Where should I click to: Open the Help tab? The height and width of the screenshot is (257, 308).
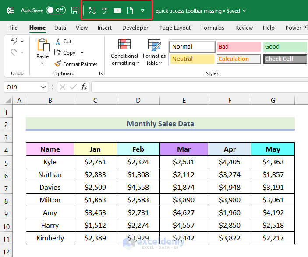coord(269,28)
